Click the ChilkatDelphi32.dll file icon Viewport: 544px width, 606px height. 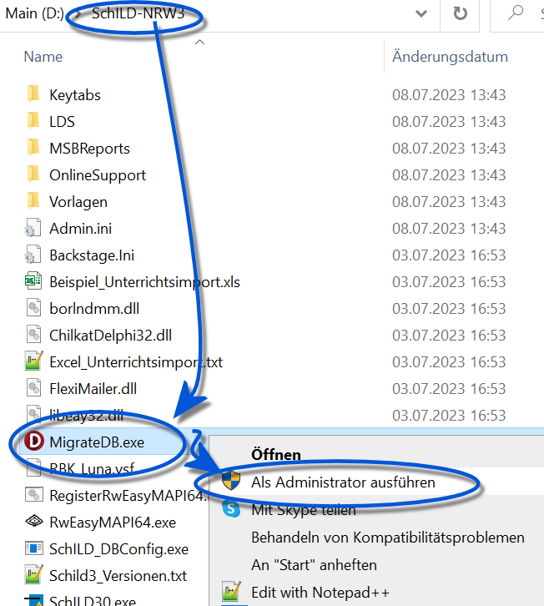[33, 335]
